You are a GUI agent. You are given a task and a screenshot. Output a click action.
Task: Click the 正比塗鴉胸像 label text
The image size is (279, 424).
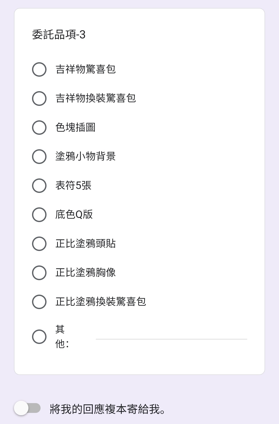(86, 272)
